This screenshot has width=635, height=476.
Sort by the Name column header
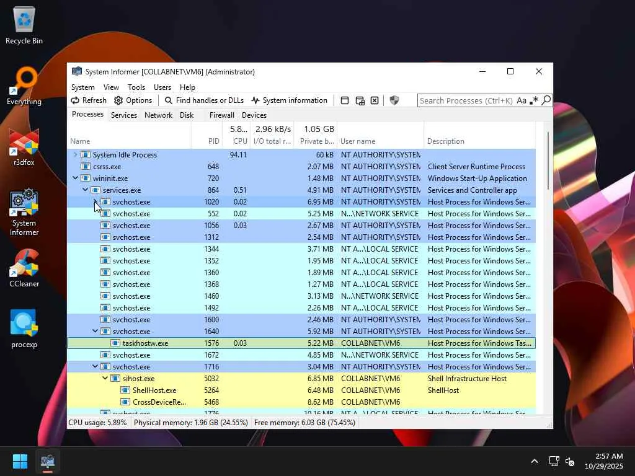[129, 136]
